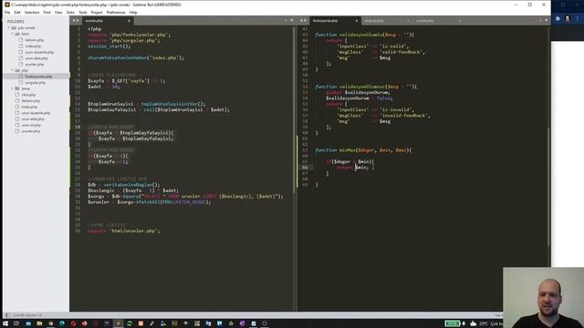
Task: Click the webcam video thumbnail
Action: pyautogui.click(x=544, y=298)
